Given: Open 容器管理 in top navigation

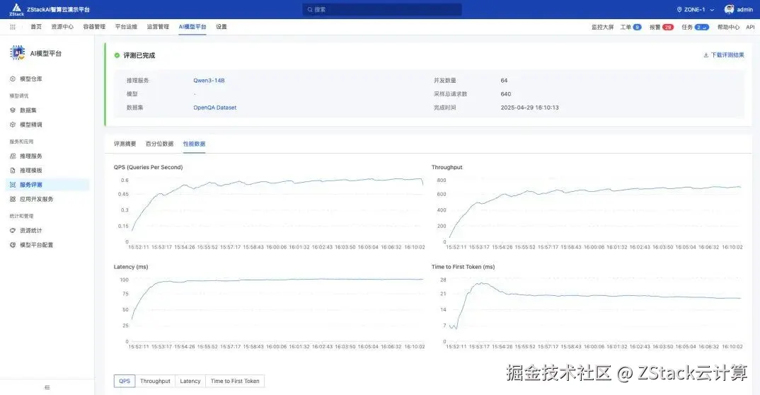Looking at the screenshot, I should [94, 27].
